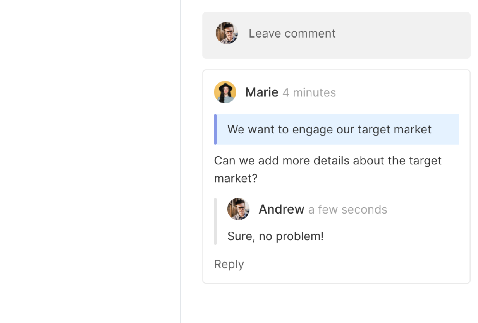Click empty card space right of Reply
This screenshot has height=323, width=478.
(x=349, y=265)
